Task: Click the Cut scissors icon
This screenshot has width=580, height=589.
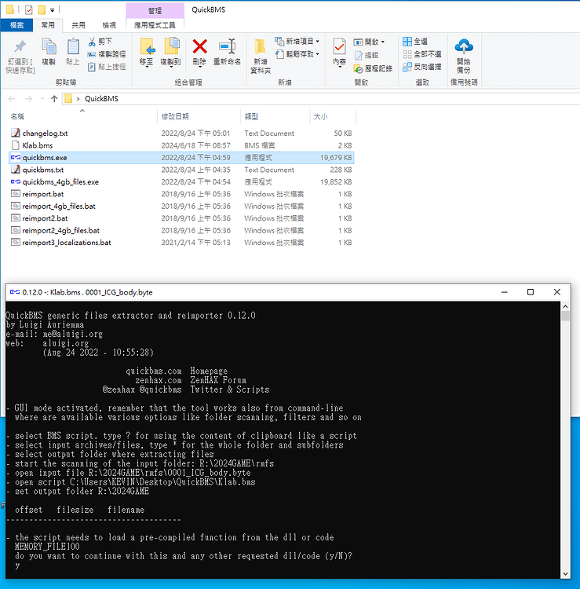Action: coord(92,42)
